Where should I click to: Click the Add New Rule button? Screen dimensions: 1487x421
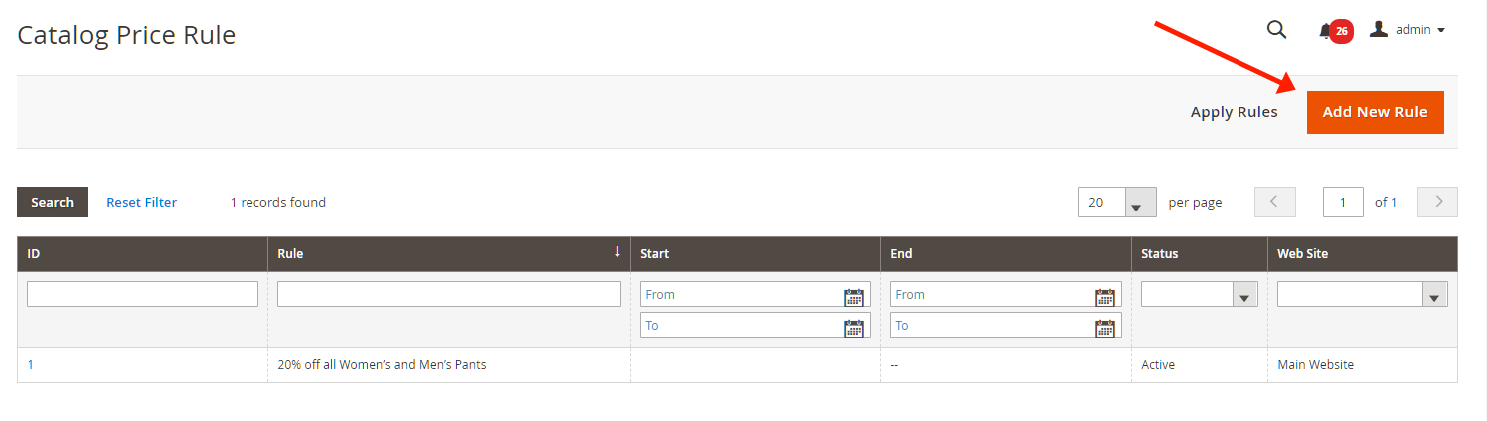click(1375, 112)
